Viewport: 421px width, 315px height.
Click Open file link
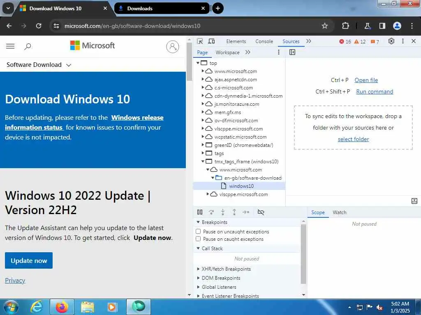pyautogui.click(x=366, y=80)
